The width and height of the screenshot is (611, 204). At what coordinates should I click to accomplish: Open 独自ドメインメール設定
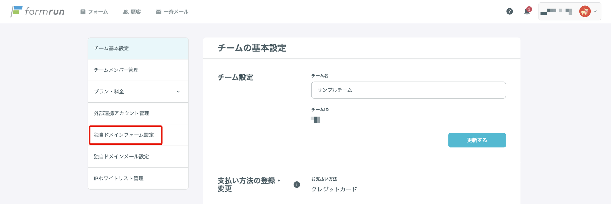coord(138,157)
